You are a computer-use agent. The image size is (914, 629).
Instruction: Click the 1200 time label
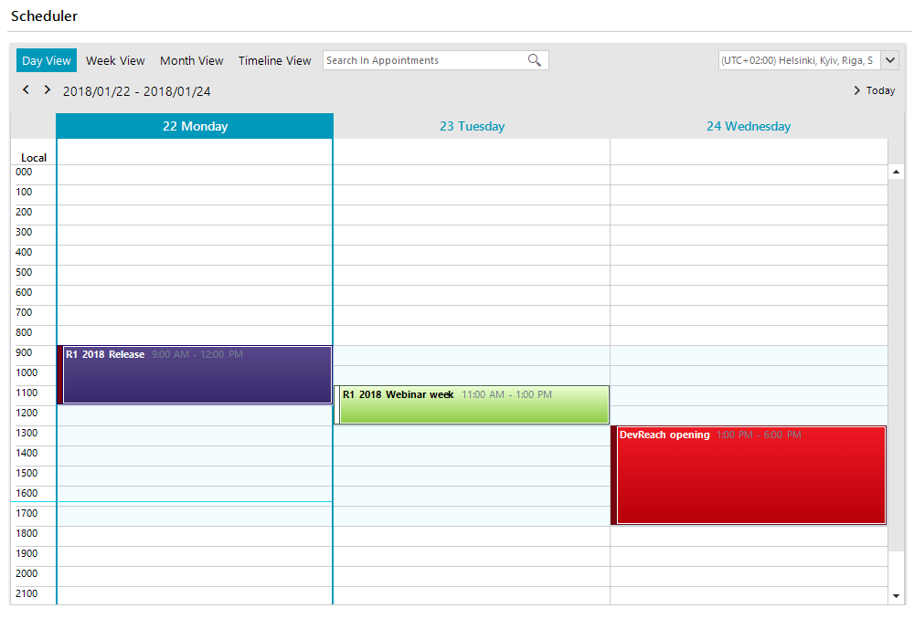coord(27,413)
